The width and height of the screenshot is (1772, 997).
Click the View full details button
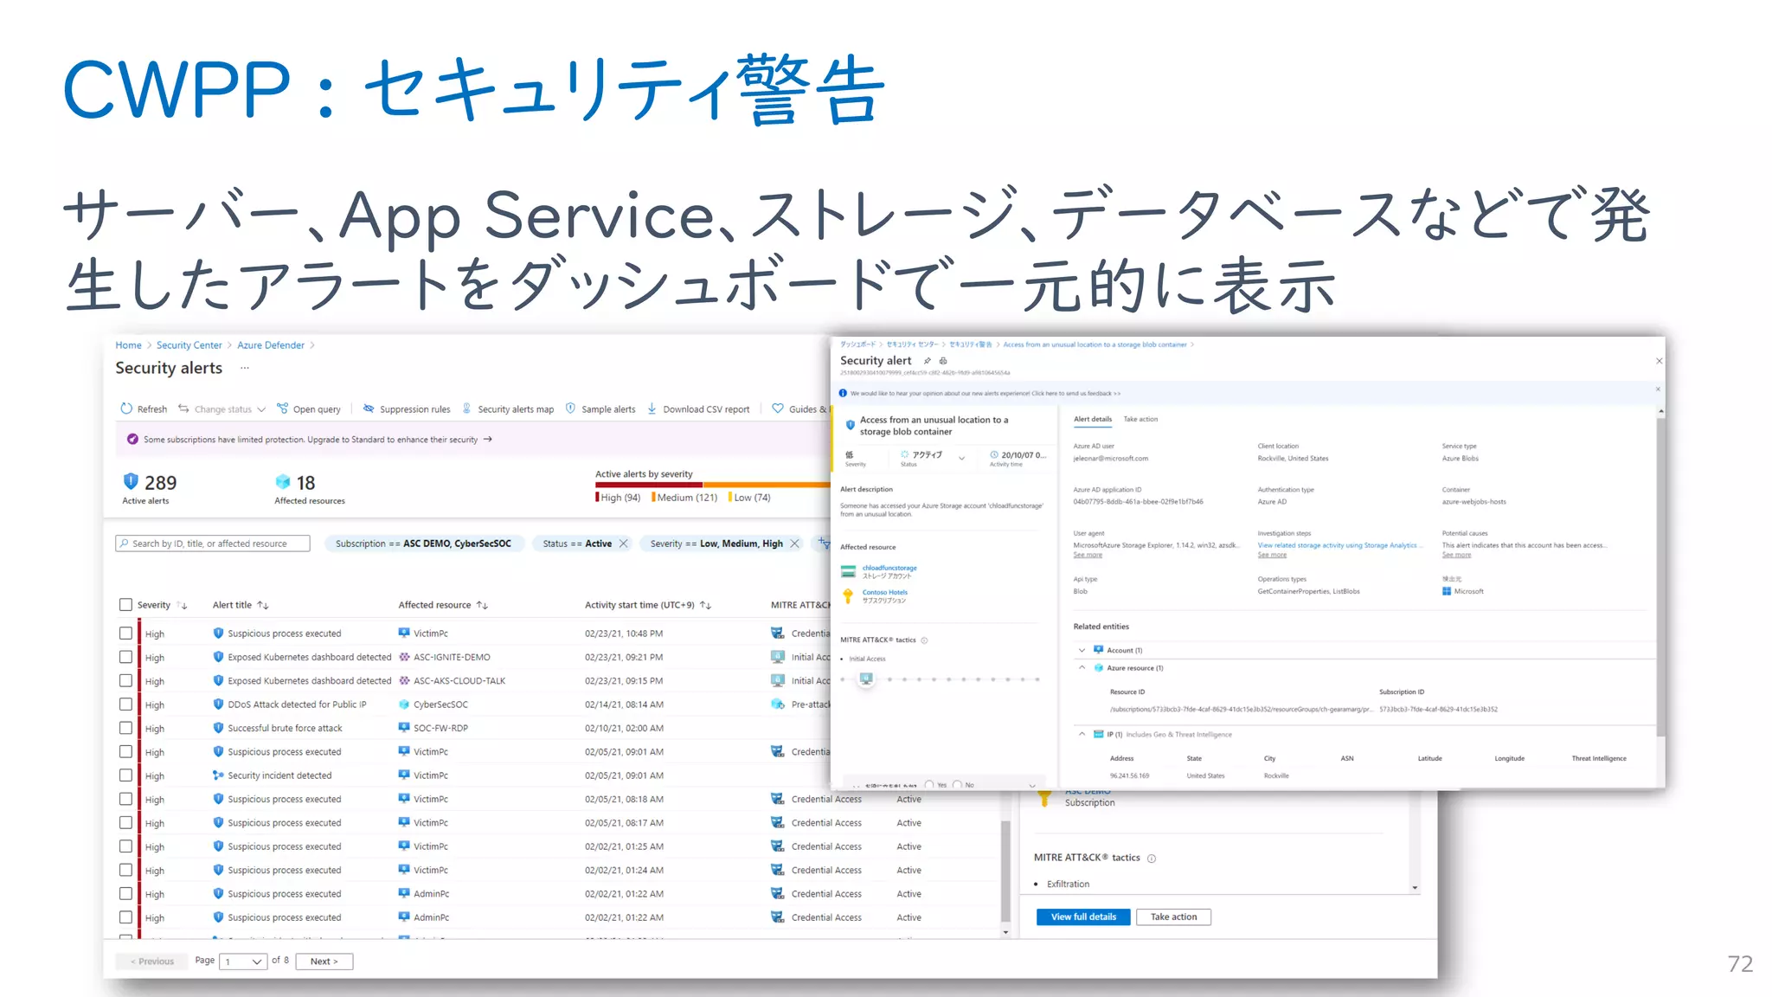coord(1083,917)
